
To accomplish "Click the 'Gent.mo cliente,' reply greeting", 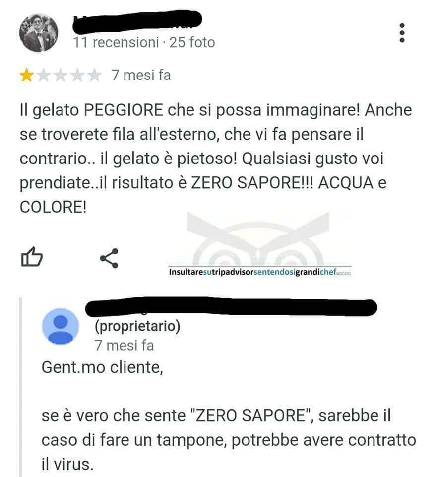I will (x=102, y=367).
